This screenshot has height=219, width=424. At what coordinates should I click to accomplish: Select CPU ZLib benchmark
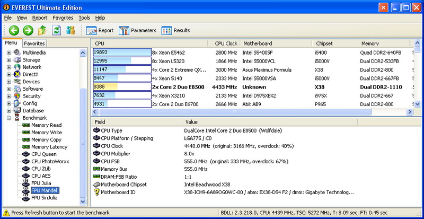pyautogui.click(x=41, y=169)
